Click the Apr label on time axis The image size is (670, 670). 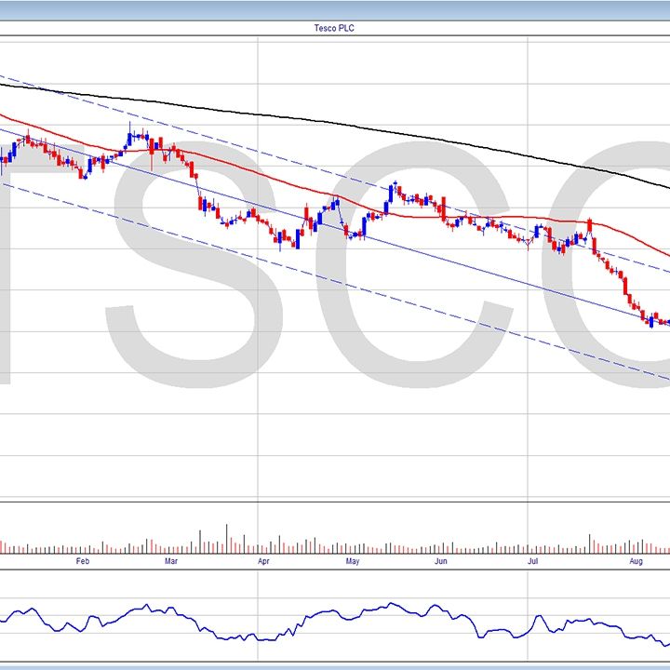(x=263, y=562)
